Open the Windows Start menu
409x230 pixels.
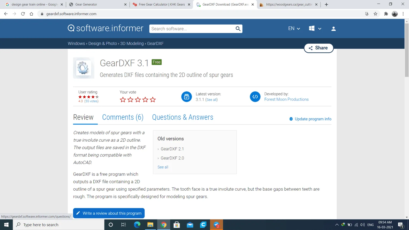[6, 225]
